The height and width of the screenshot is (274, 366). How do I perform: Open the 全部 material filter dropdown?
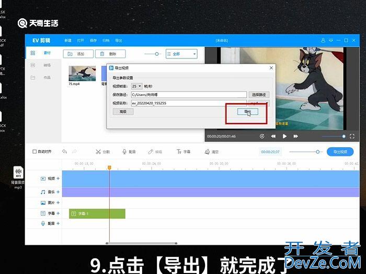tap(181, 54)
